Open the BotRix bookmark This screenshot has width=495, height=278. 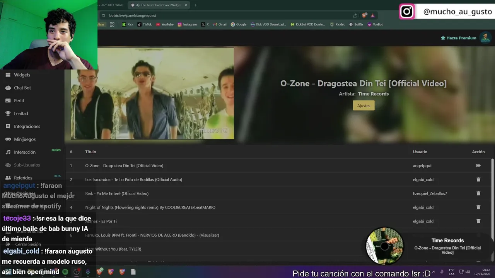tap(356, 24)
